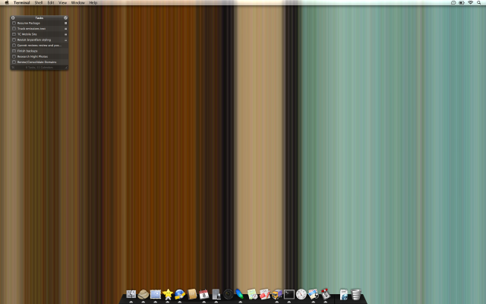This screenshot has width=486, height=304.
Task: Open Finder from the Dock
Action: click(x=131, y=294)
